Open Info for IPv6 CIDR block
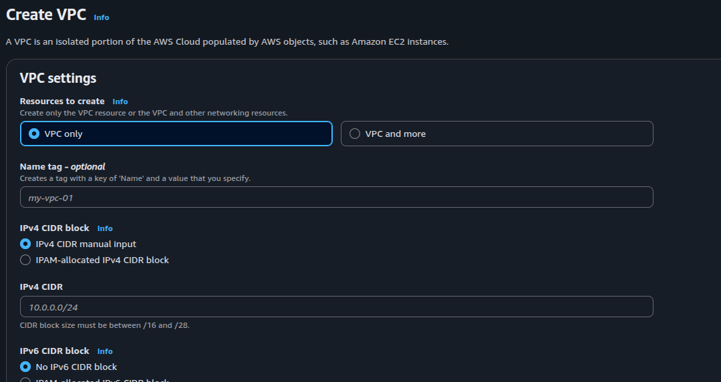This screenshot has width=721, height=382. click(105, 351)
